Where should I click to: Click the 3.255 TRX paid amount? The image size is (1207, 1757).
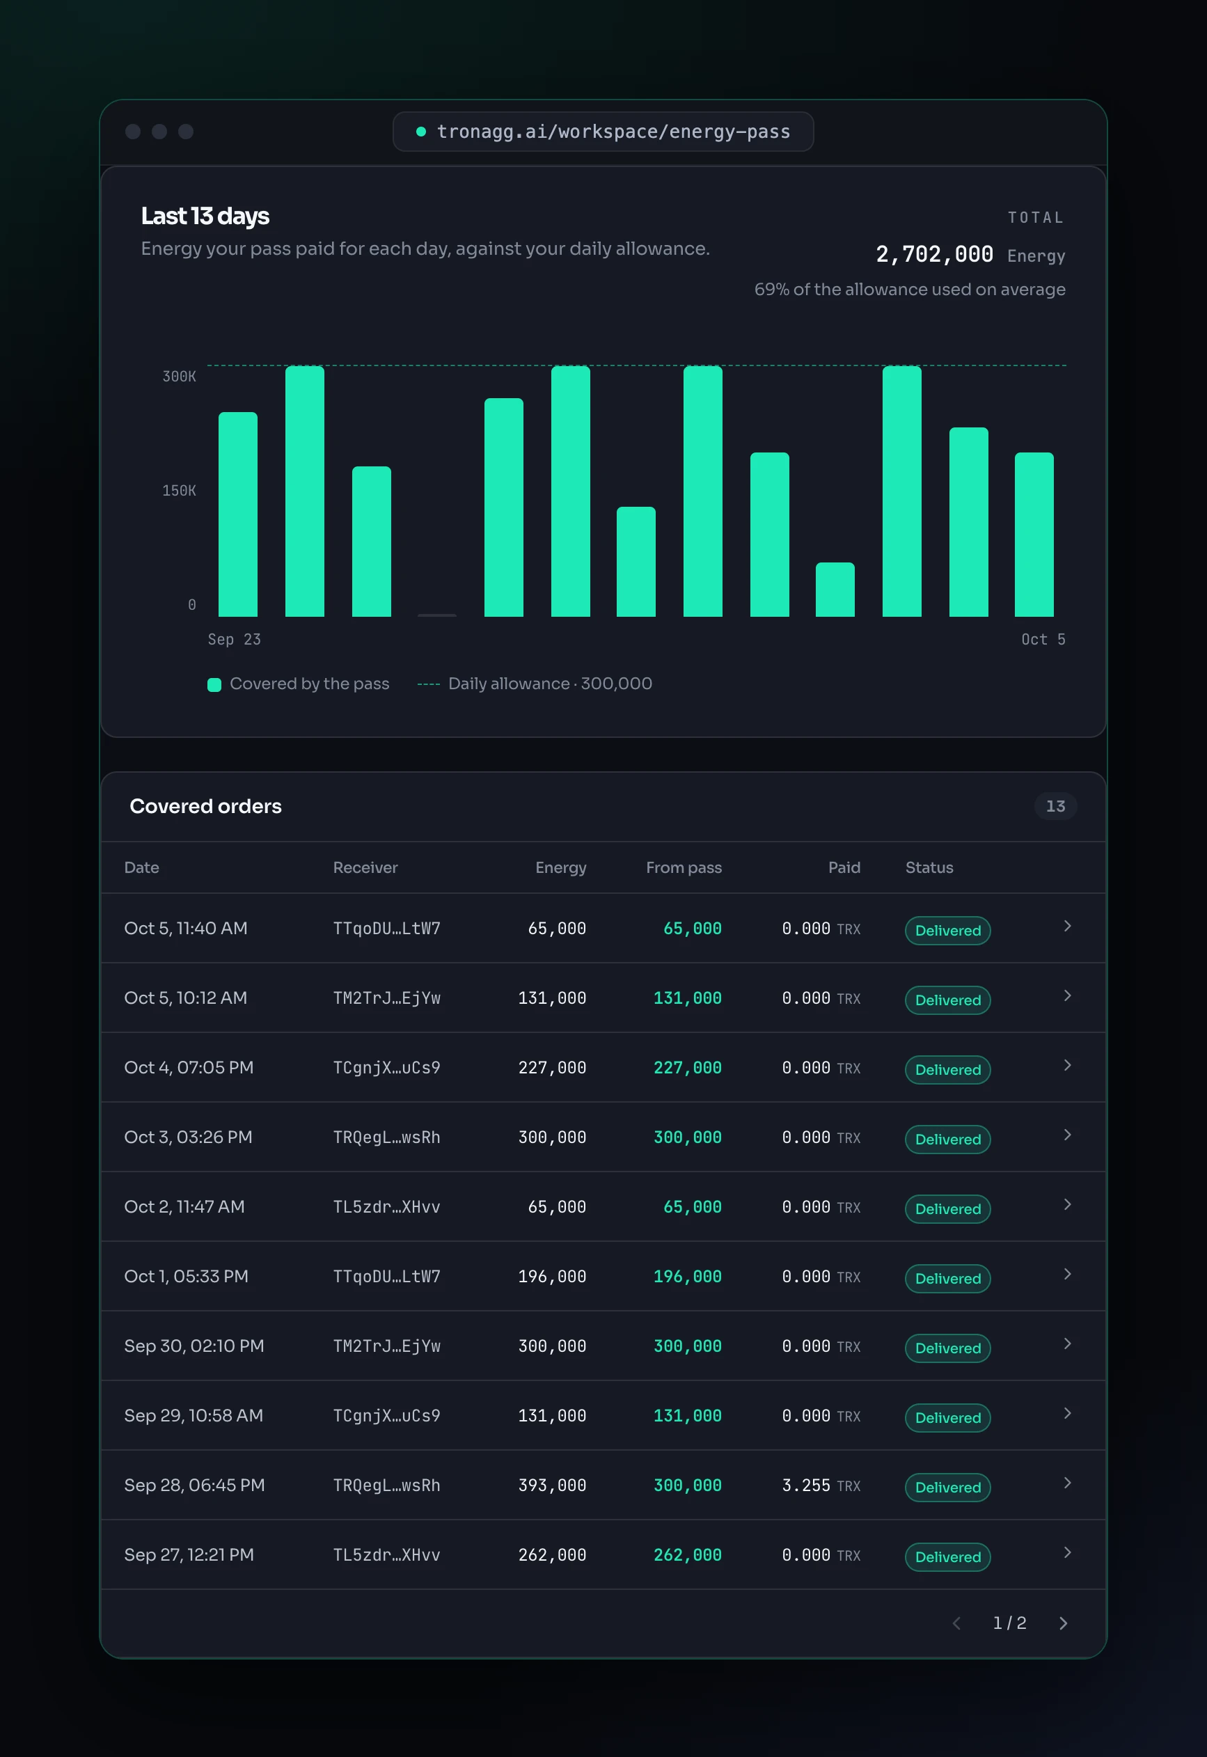(x=821, y=1486)
